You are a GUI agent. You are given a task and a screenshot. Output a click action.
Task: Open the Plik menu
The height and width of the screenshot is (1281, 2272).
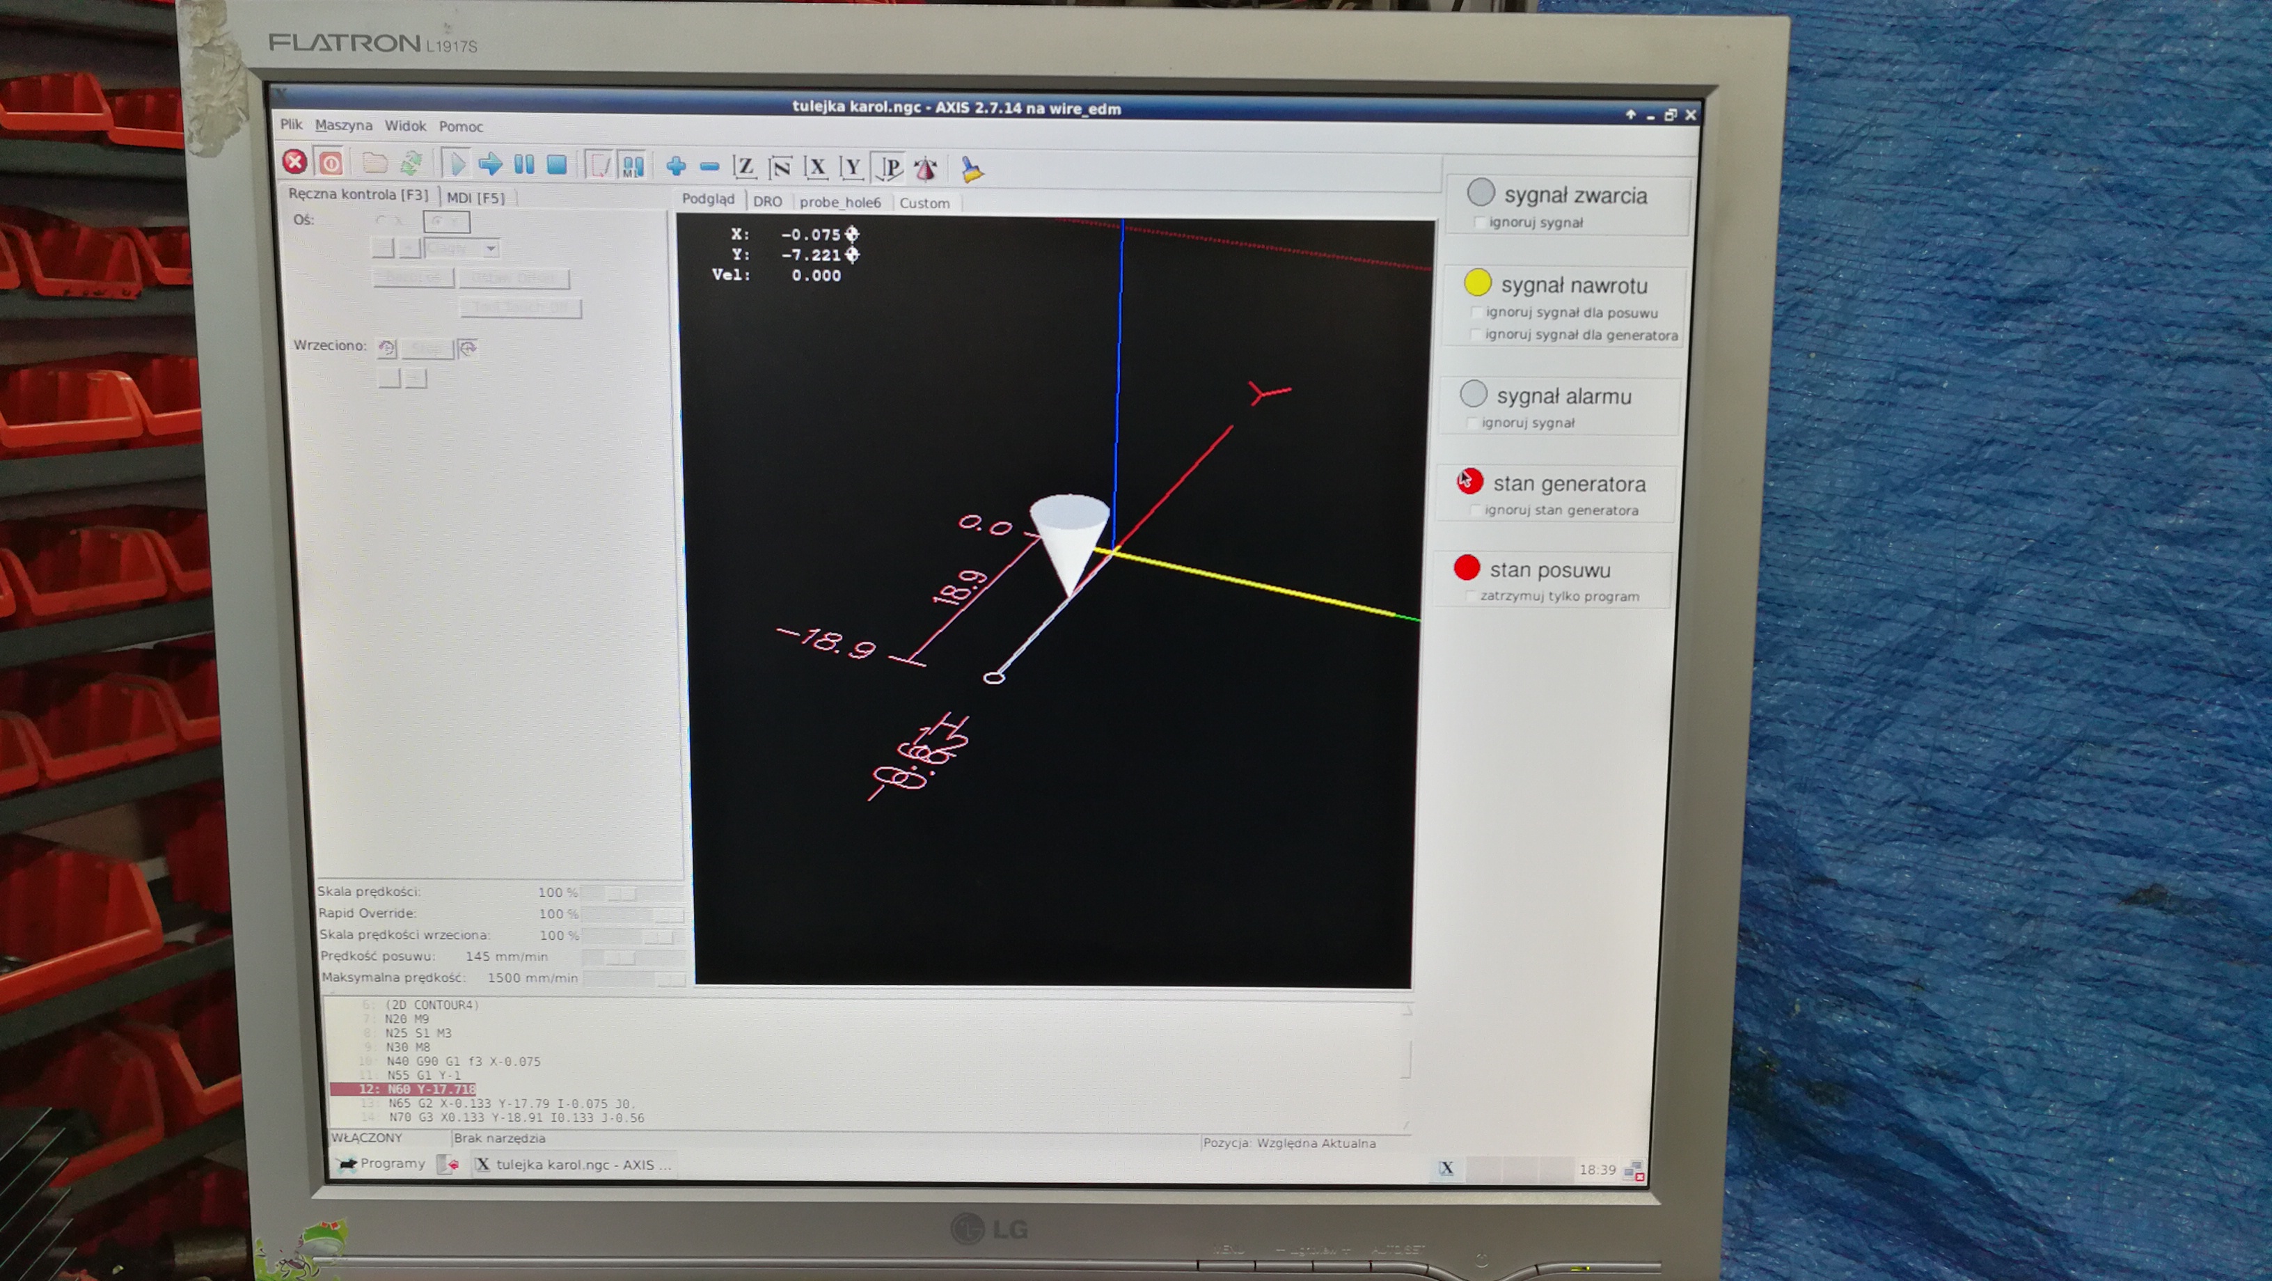[x=291, y=125]
